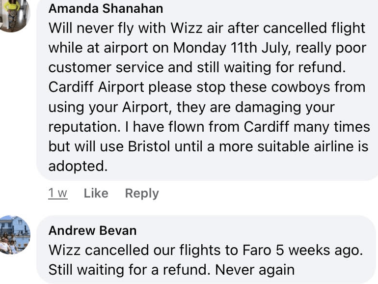Click "Wizz cancelled" starting Andrew's comment

point(90,250)
